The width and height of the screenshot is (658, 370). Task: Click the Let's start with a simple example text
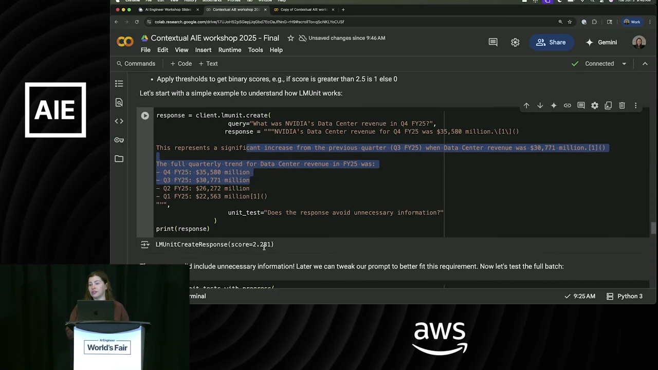(241, 93)
